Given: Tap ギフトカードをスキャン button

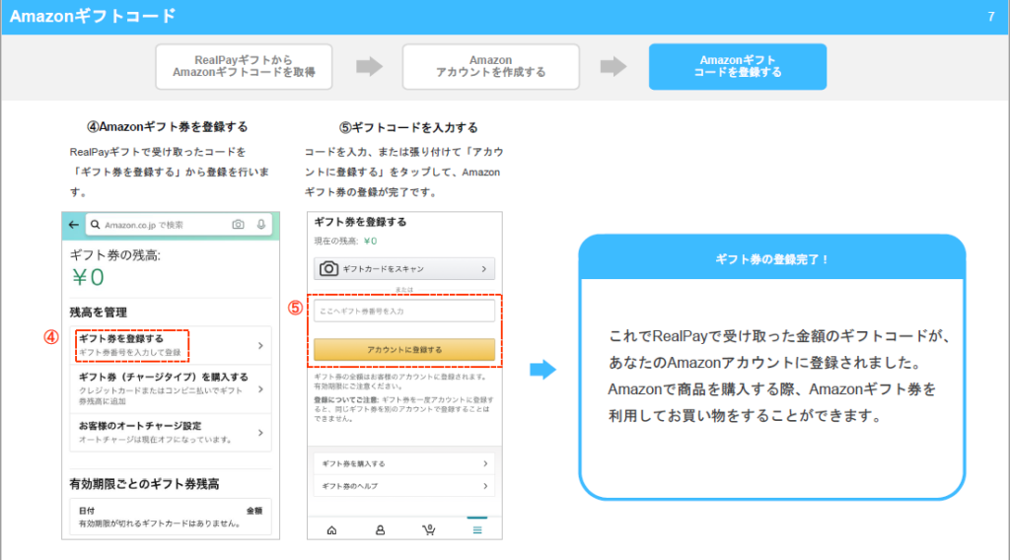Looking at the screenshot, I should tap(404, 268).
